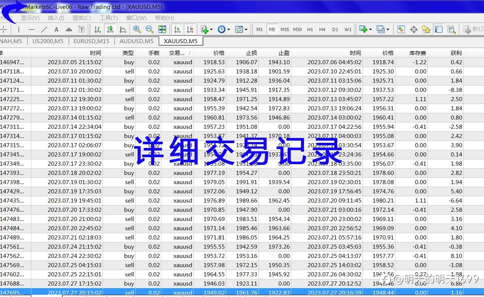Sort by the 止损 column header
This screenshot has height=297, width=484.
click(x=243, y=53)
